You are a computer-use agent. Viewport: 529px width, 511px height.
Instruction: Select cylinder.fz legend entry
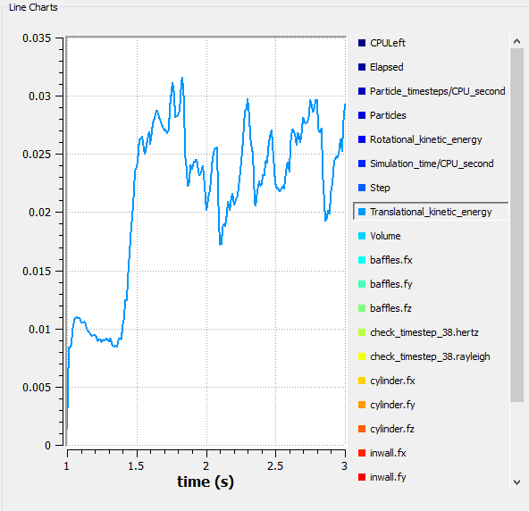tap(431, 429)
